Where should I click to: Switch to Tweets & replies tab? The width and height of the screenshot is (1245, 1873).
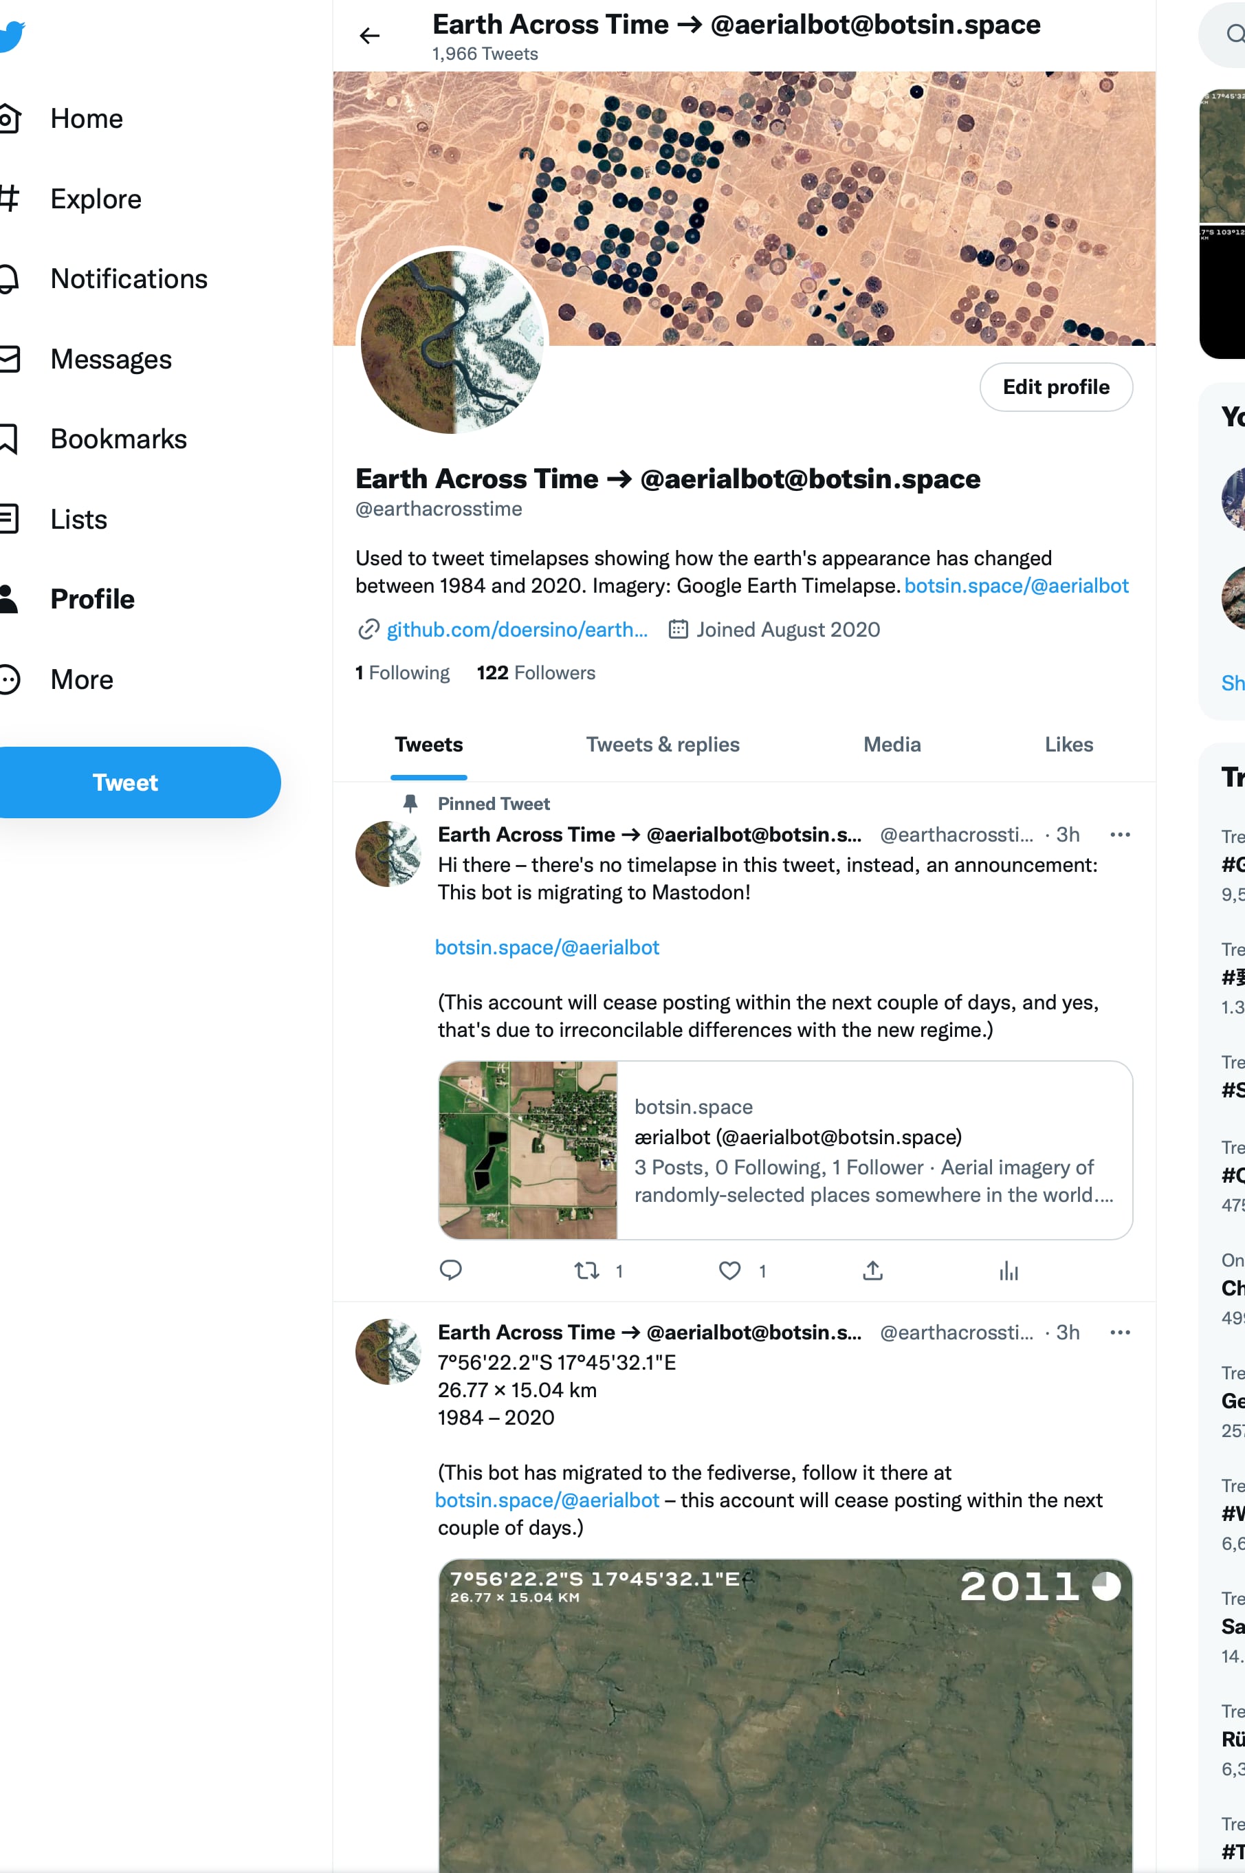click(x=662, y=744)
